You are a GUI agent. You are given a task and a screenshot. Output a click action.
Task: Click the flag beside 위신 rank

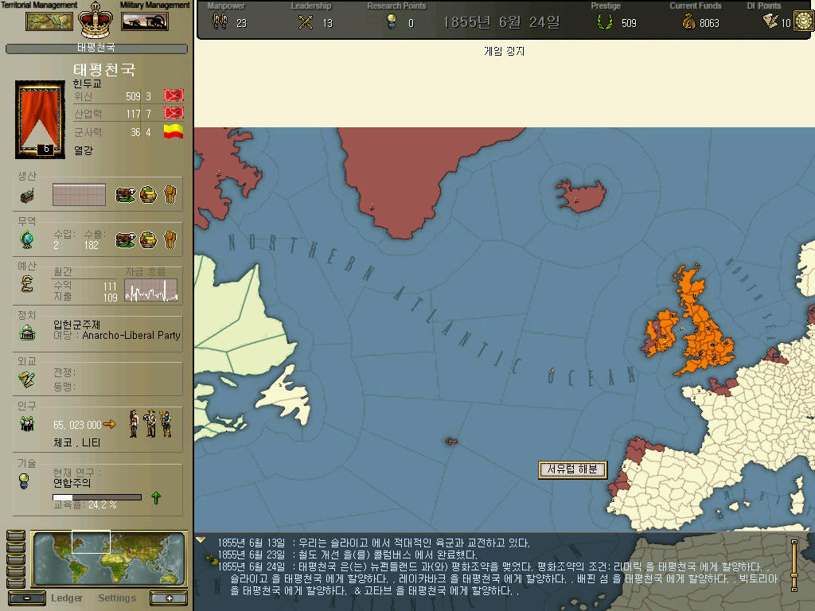tap(174, 95)
